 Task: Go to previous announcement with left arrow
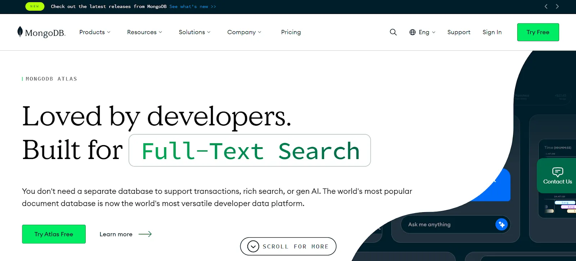[x=546, y=6]
